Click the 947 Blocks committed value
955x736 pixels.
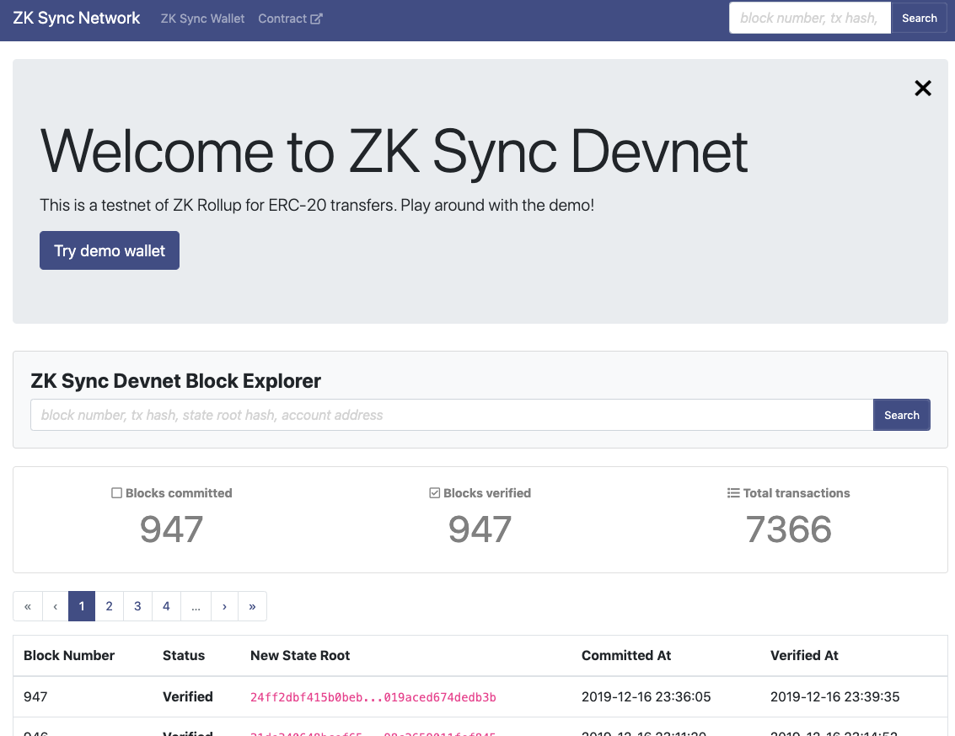(171, 529)
